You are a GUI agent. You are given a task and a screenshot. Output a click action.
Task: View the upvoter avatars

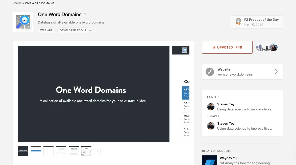(x=267, y=48)
